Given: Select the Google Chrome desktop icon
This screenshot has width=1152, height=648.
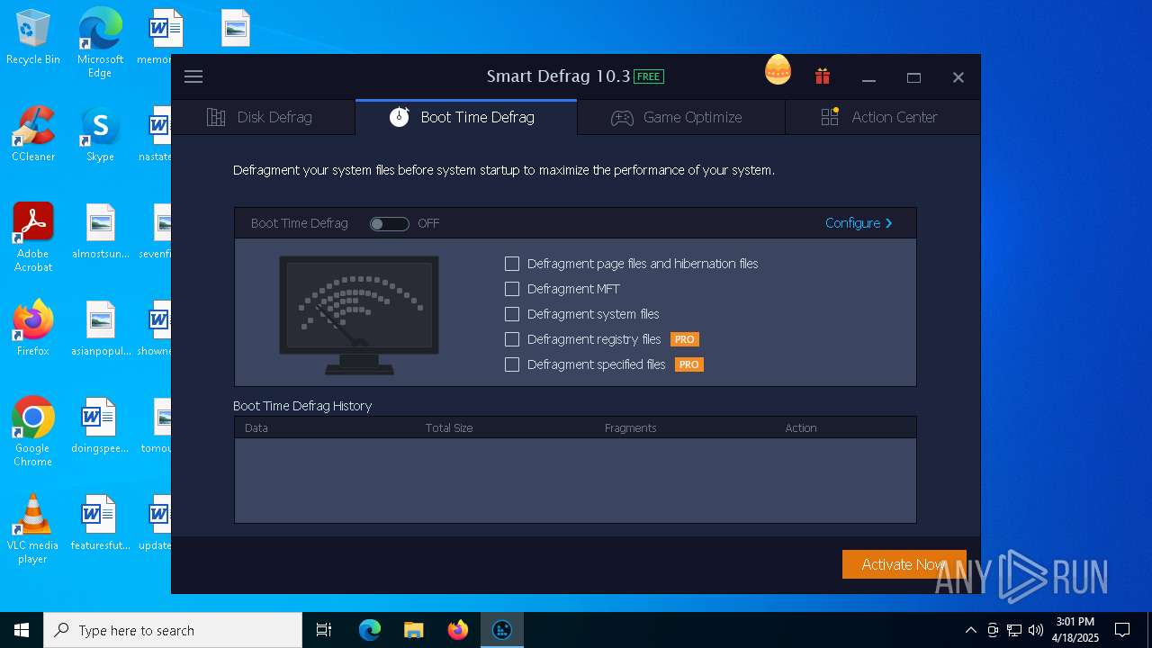Looking at the screenshot, I should coord(33,431).
